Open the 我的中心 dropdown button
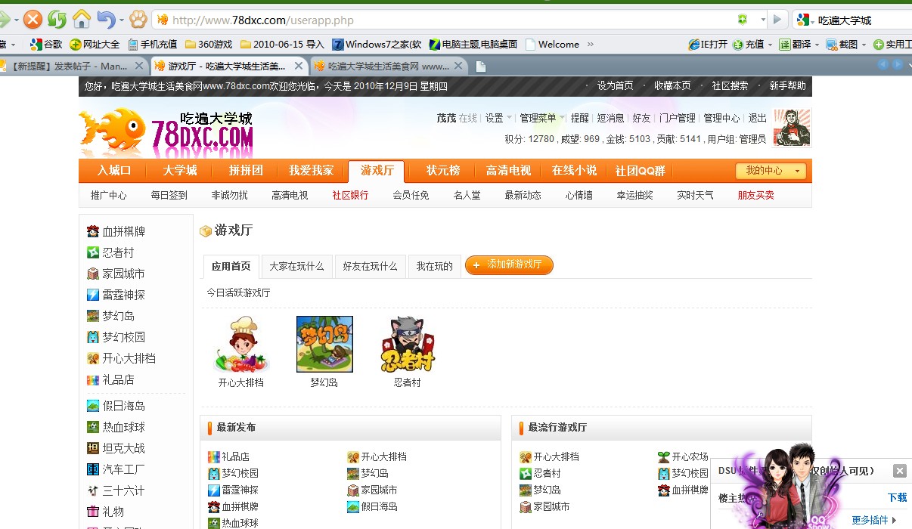 771,171
